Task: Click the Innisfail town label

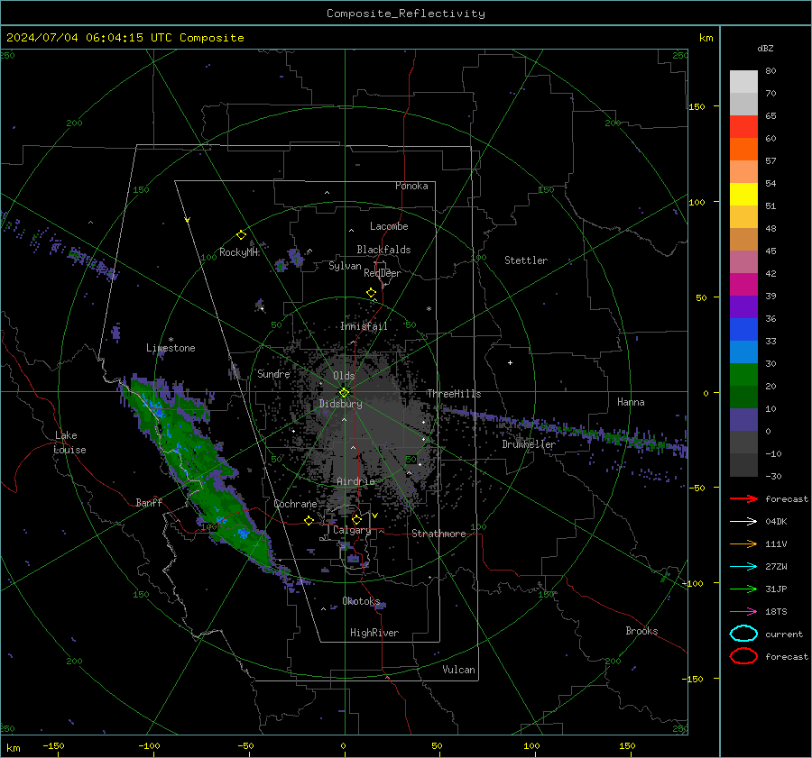Action: click(364, 326)
